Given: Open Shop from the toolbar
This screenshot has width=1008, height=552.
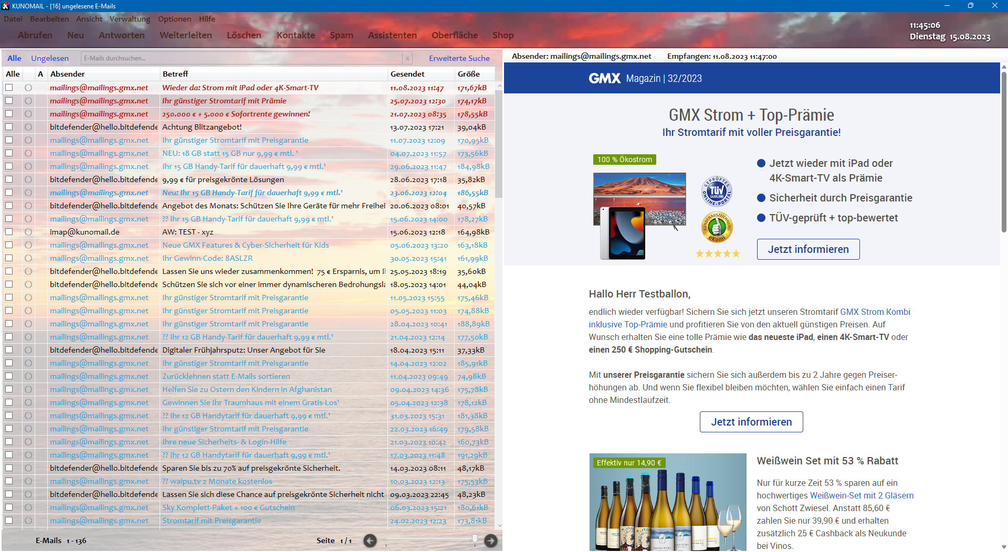Looking at the screenshot, I should pos(503,35).
